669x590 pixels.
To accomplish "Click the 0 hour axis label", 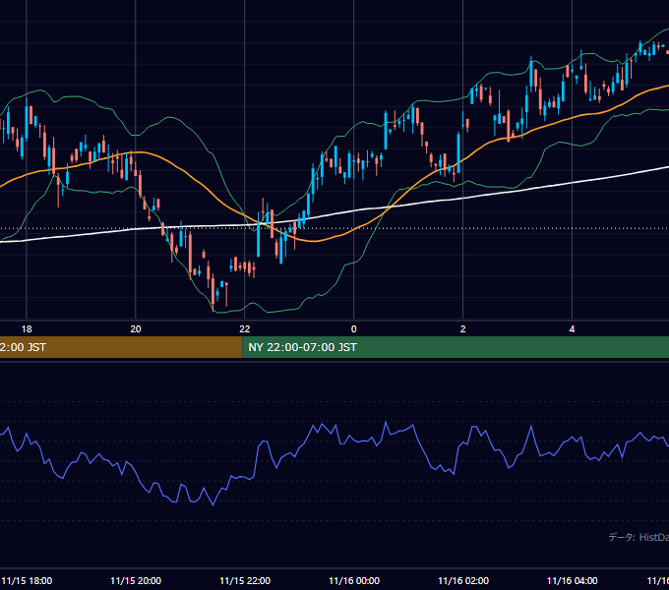I will coord(354,328).
